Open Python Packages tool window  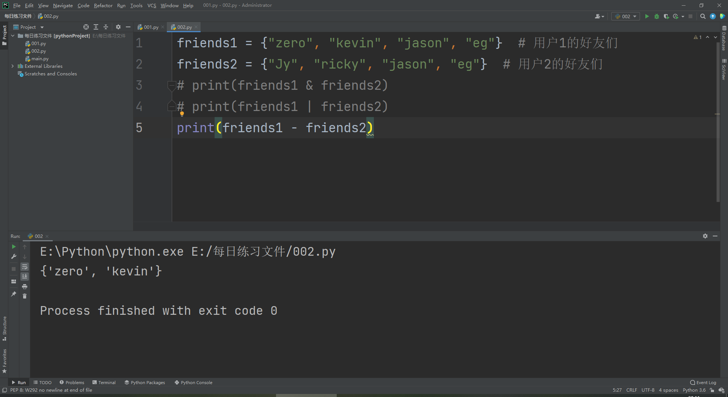tap(145, 383)
